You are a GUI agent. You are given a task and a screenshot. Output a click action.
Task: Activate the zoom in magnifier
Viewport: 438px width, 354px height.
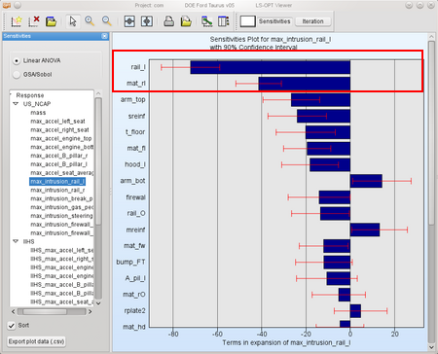point(90,21)
